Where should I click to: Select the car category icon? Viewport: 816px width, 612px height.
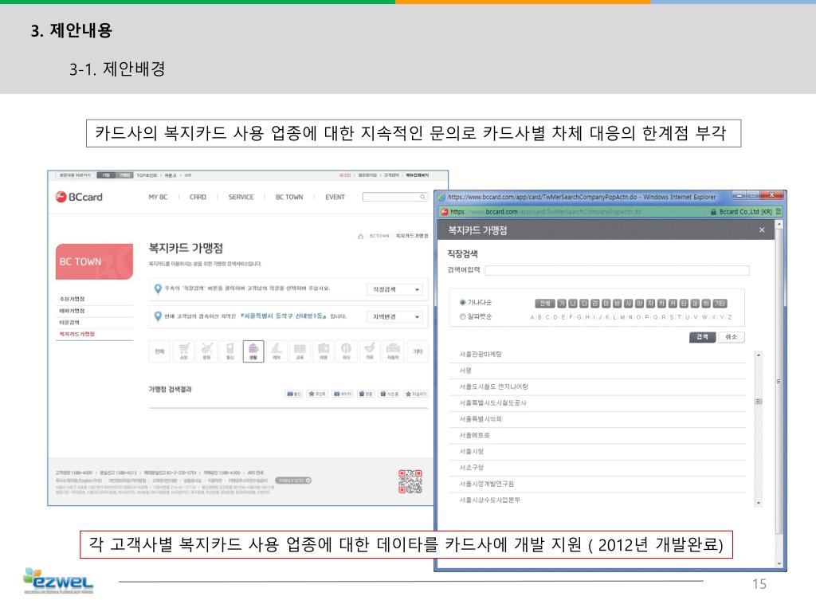393,351
